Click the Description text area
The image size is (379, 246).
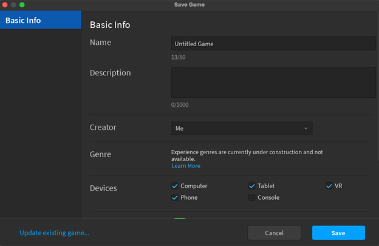coord(273,82)
